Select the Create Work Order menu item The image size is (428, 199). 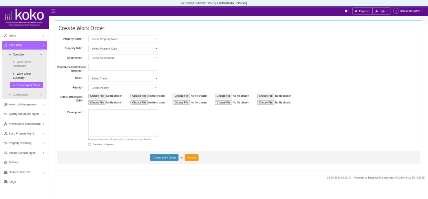[26, 85]
